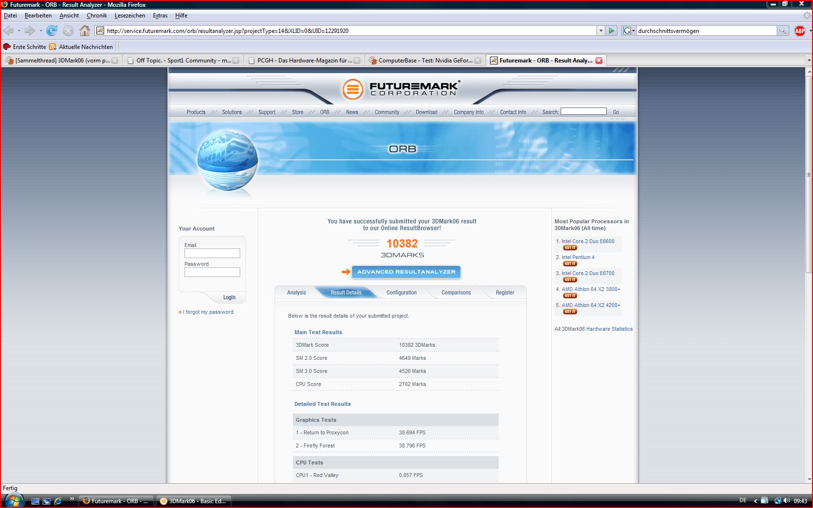
Task: Click into the Password input field
Action: (212, 272)
